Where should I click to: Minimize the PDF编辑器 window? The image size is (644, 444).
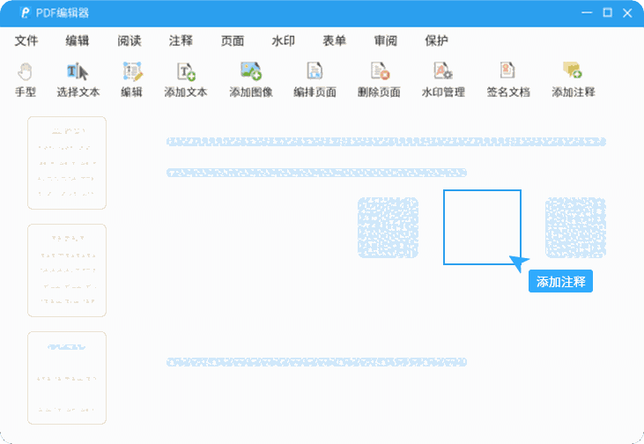point(587,12)
